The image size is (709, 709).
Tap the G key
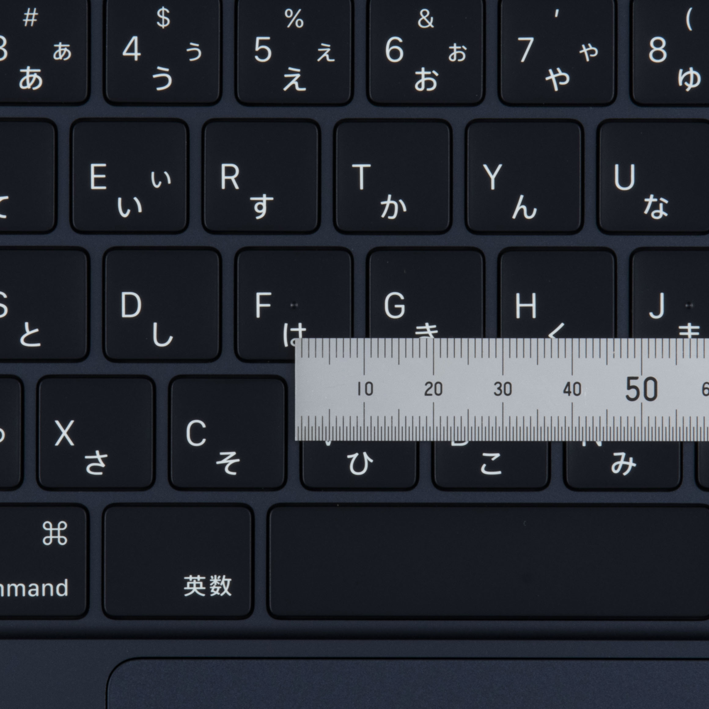click(x=425, y=294)
